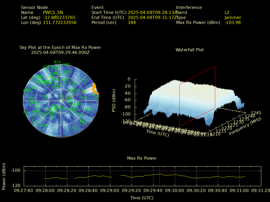
Task: Click the Waterfall Plot title
Action: coord(190,50)
